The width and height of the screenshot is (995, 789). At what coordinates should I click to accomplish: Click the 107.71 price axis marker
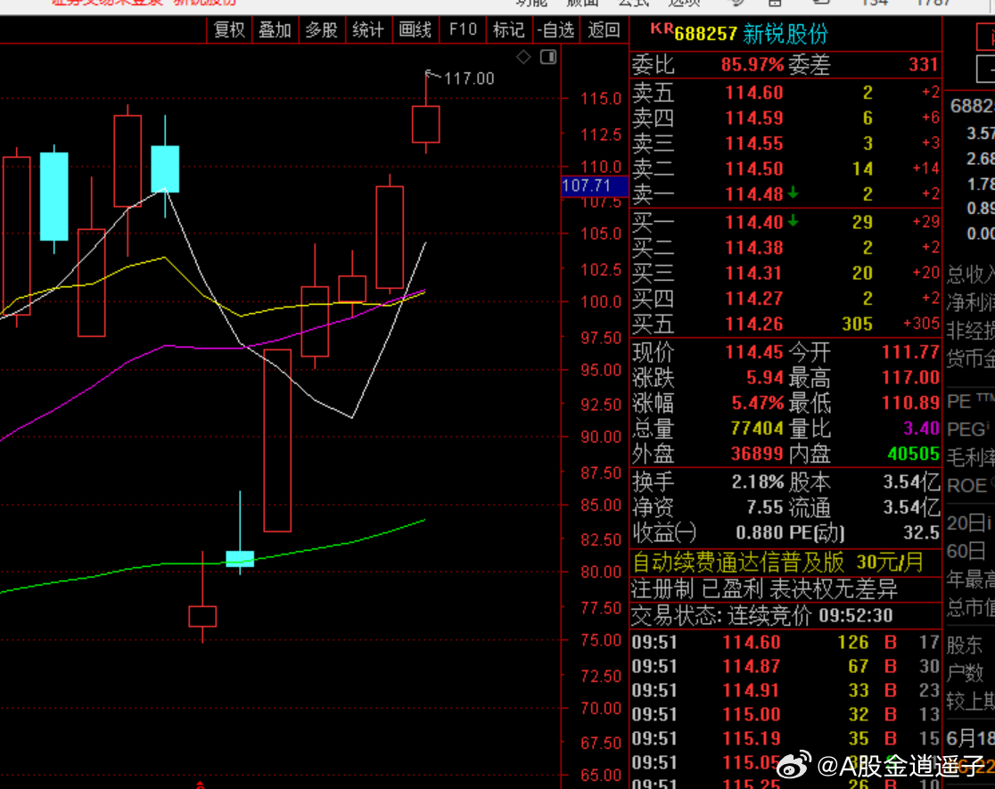point(595,186)
